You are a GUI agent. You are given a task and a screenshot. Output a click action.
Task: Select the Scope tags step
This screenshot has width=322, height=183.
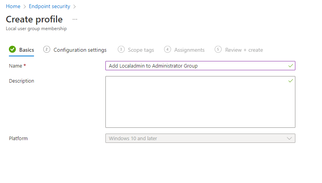click(141, 50)
